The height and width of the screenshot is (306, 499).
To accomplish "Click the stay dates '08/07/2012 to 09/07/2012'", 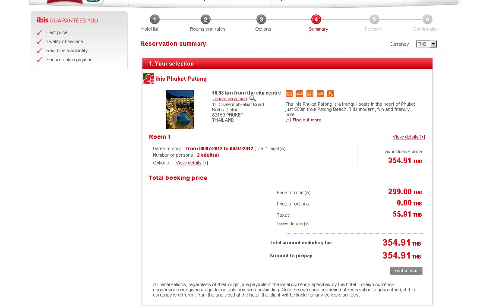I will click(226, 148).
